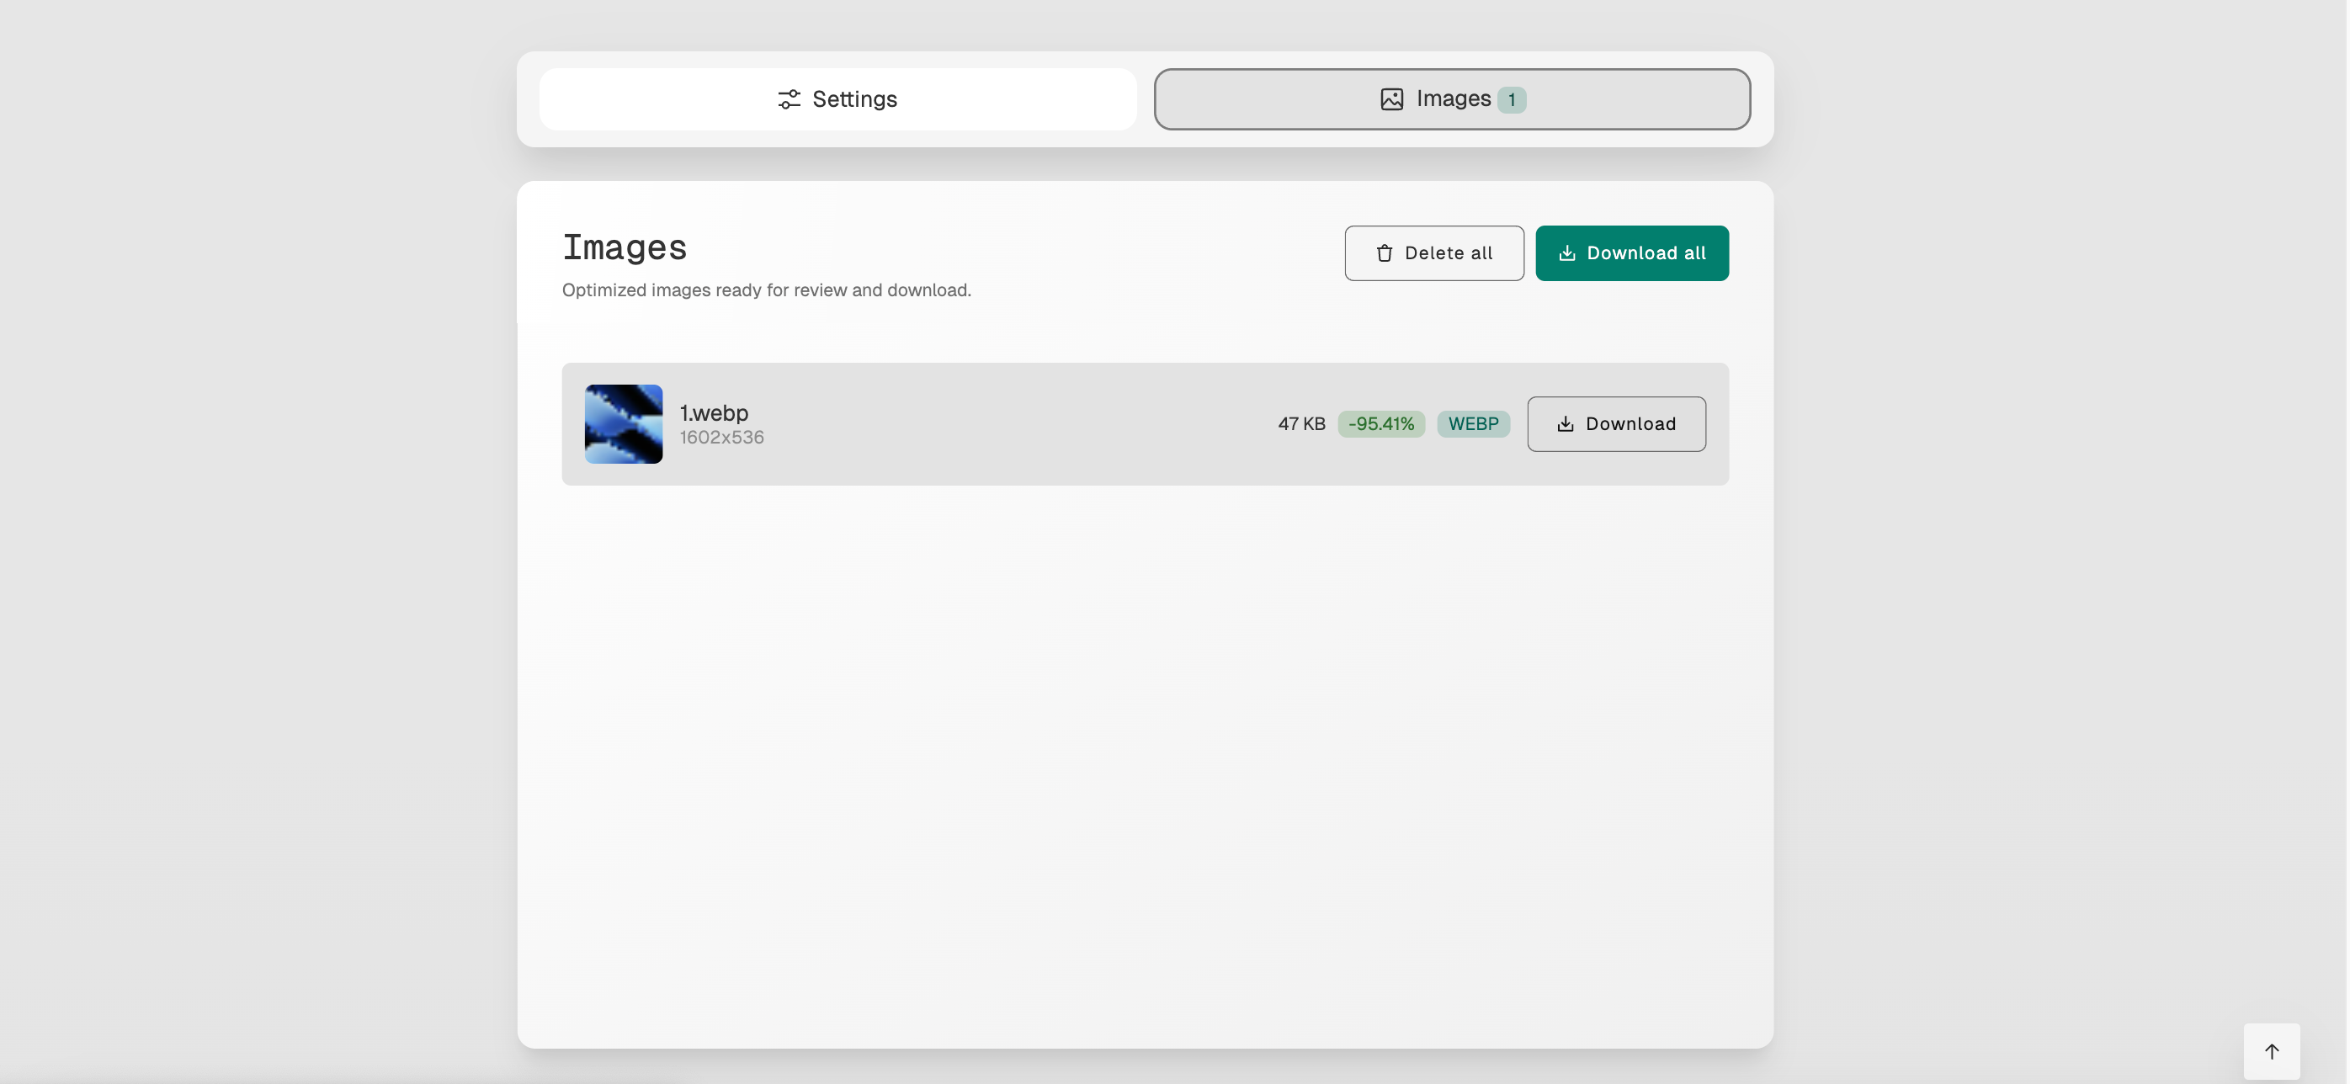Click the trash can icon
The height and width of the screenshot is (1084, 2350).
pyautogui.click(x=1384, y=253)
